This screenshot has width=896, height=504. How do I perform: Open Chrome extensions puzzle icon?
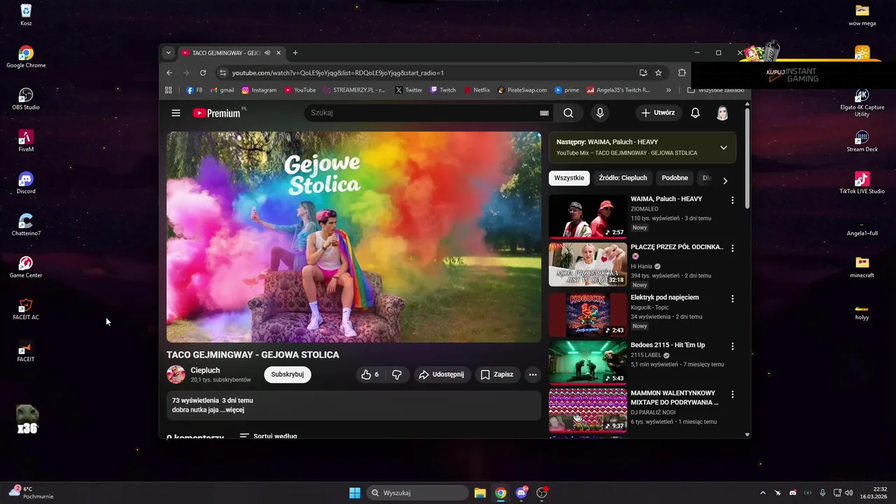pos(682,73)
